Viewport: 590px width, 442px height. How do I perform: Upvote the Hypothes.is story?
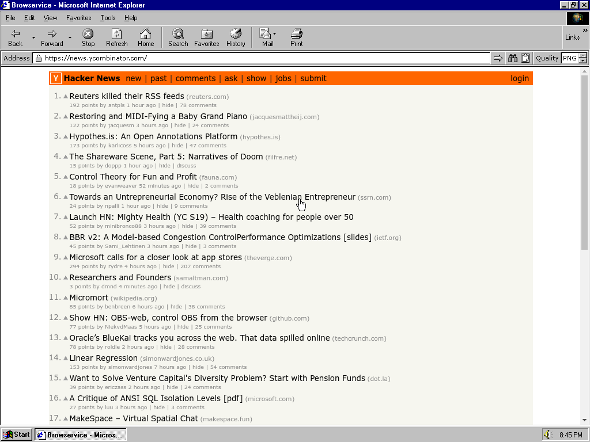coord(66,137)
